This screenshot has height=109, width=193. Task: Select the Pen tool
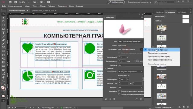tap(3, 40)
